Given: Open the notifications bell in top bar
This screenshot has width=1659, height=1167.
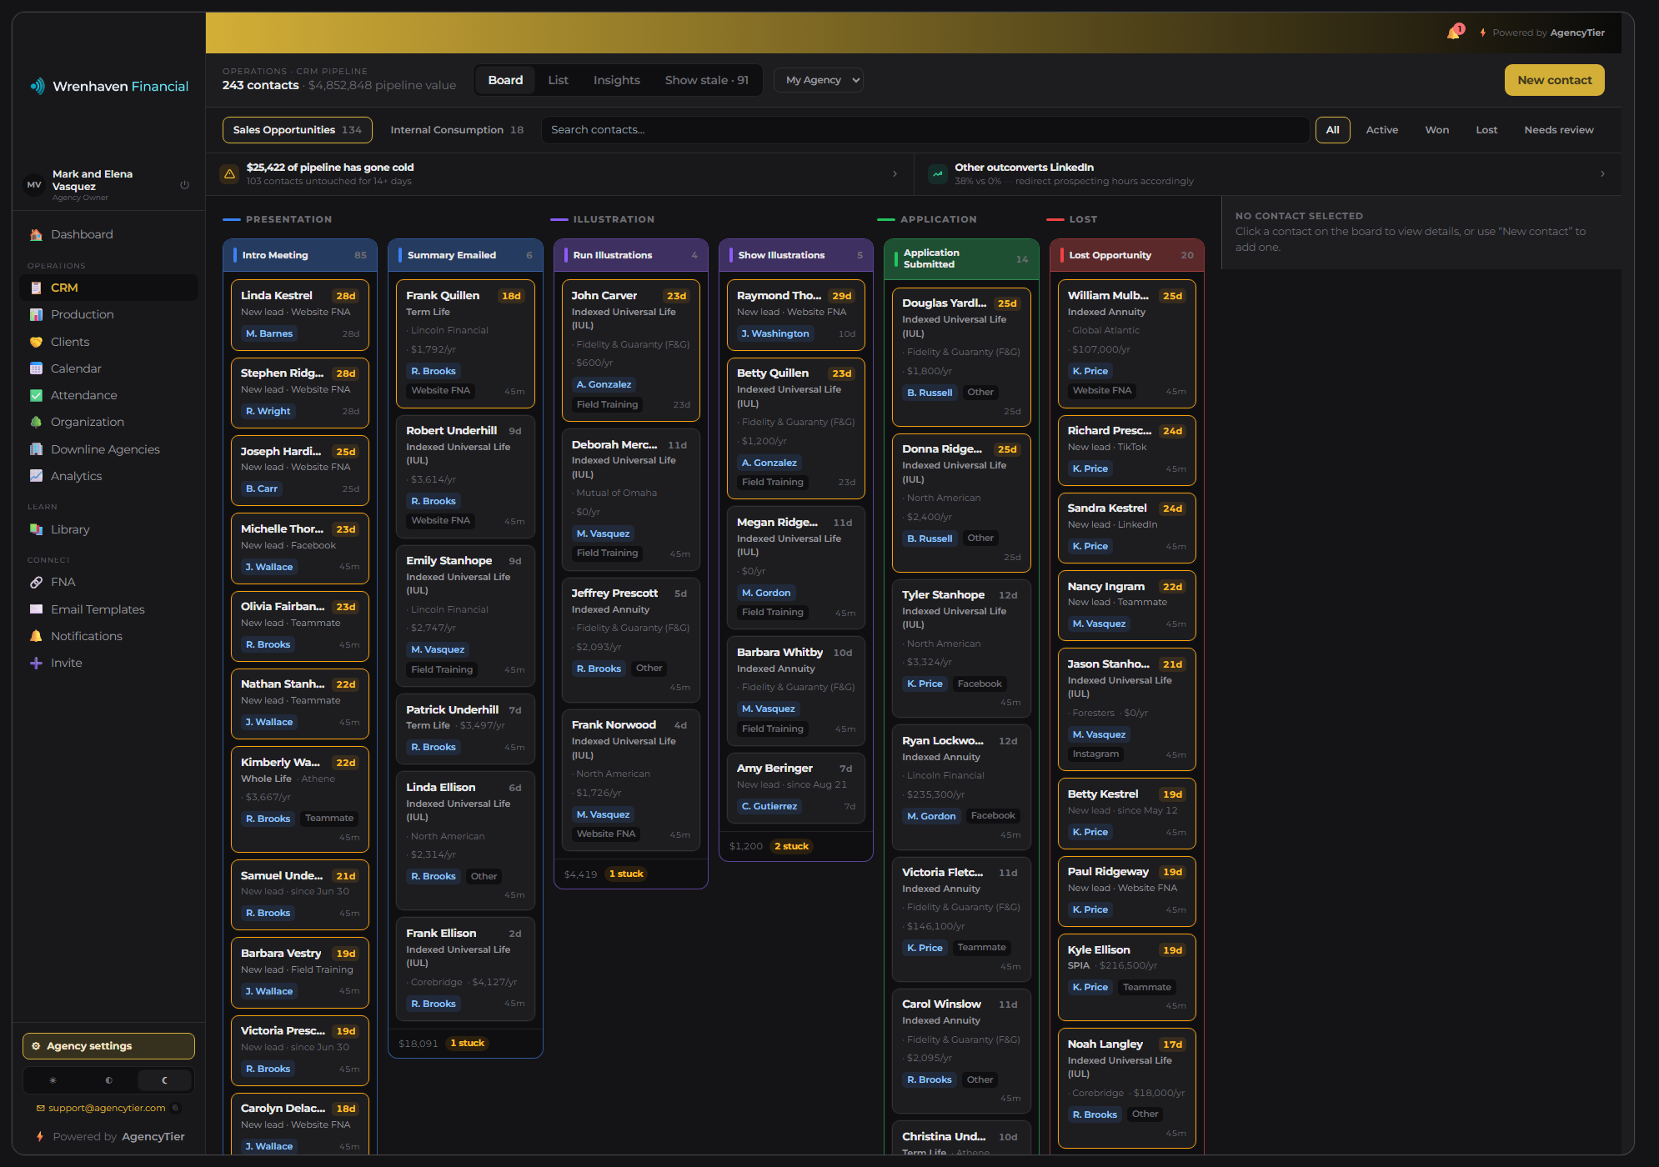Looking at the screenshot, I should click(1454, 33).
